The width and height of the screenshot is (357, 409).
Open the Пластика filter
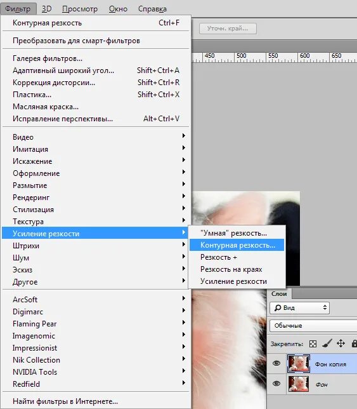coord(95,95)
